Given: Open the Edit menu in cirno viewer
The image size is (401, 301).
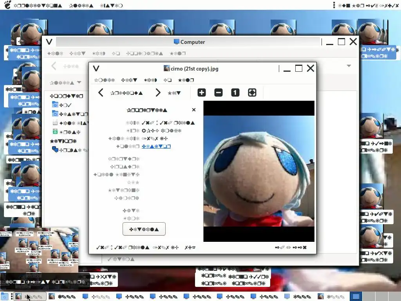Looking at the screenshot, I should (x=129, y=80).
